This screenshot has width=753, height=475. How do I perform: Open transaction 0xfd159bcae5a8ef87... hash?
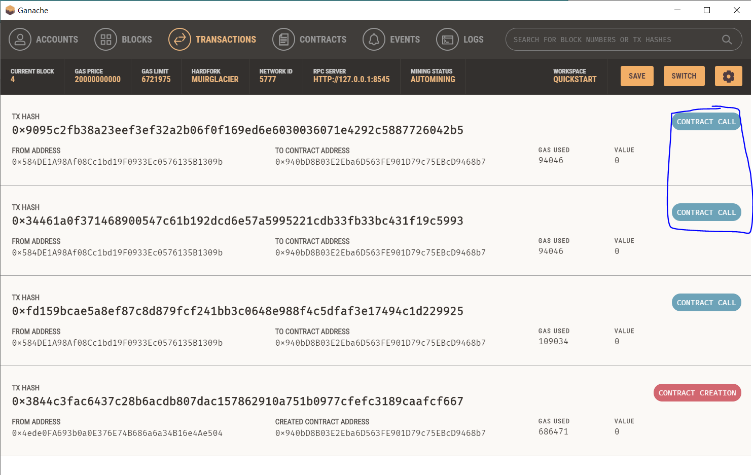pyautogui.click(x=238, y=311)
